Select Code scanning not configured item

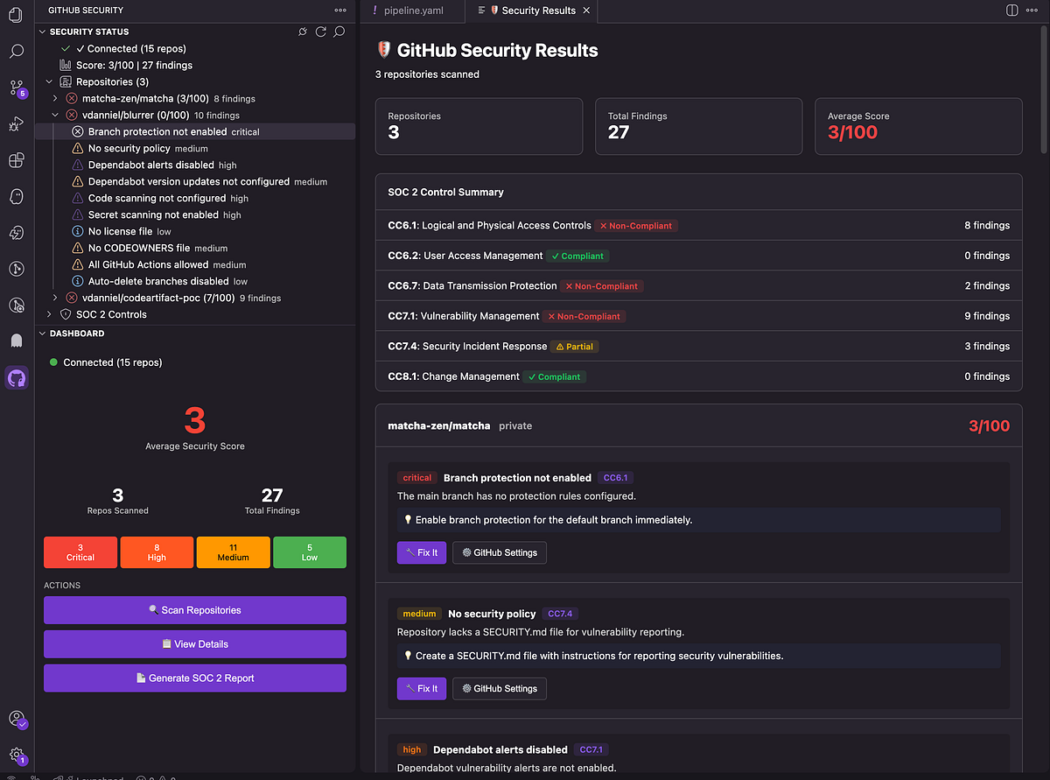tap(196, 198)
